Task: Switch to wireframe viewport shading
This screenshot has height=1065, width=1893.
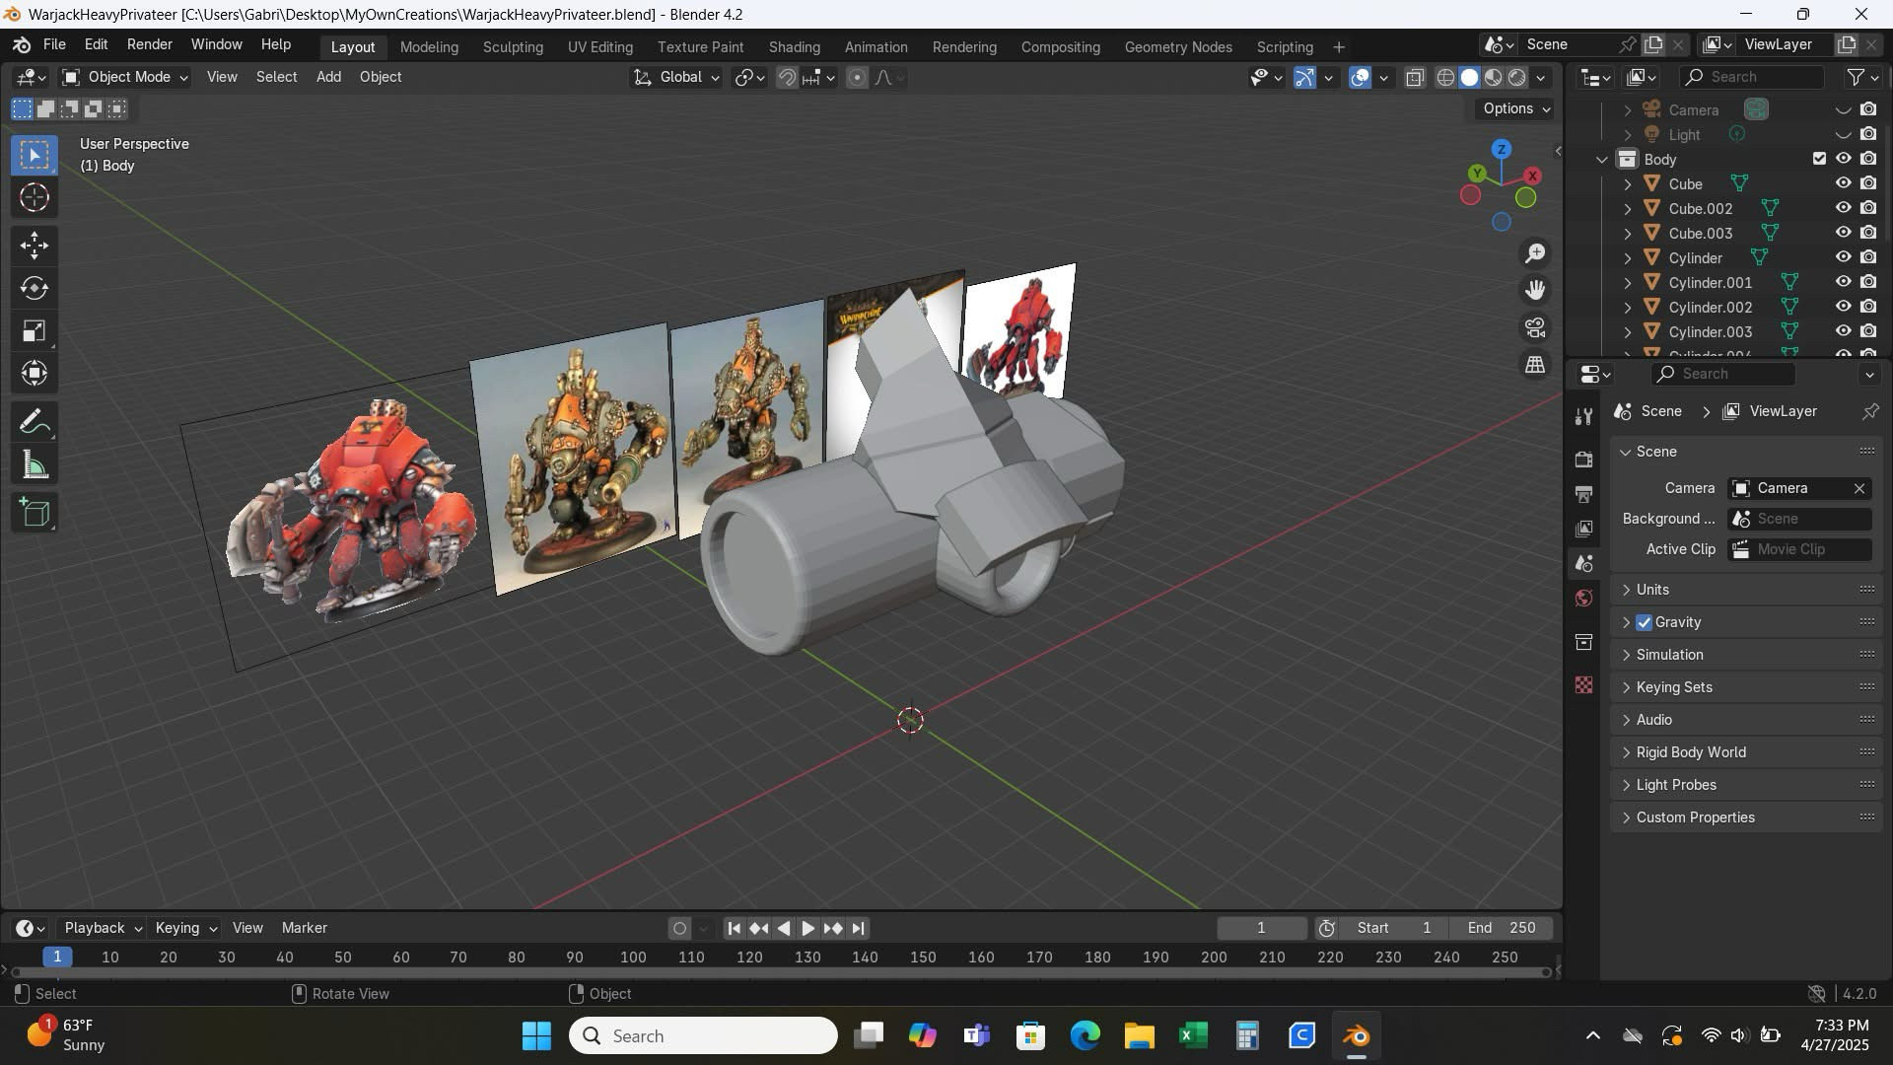Action: [x=1445, y=77]
